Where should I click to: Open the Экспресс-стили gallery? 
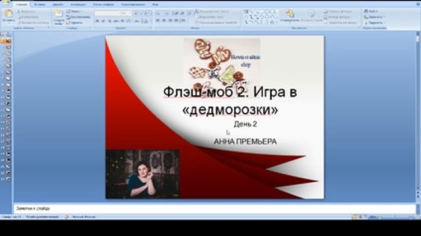tap(311, 16)
